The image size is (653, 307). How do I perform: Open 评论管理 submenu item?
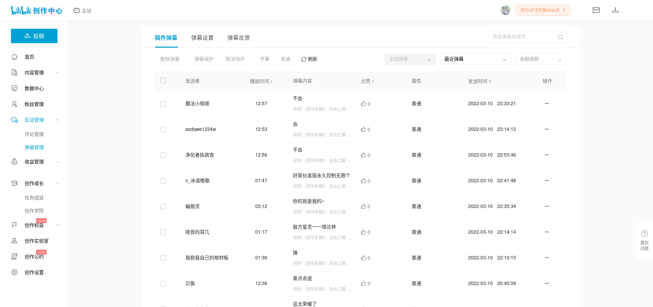(34, 134)
